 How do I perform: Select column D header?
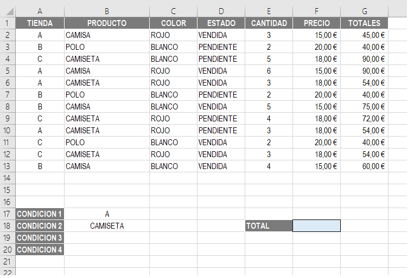click(221, 11)
